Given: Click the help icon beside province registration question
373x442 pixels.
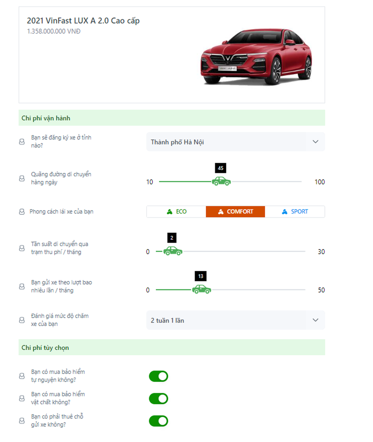Looking at the screenshot, I should [x=22, y=142].
